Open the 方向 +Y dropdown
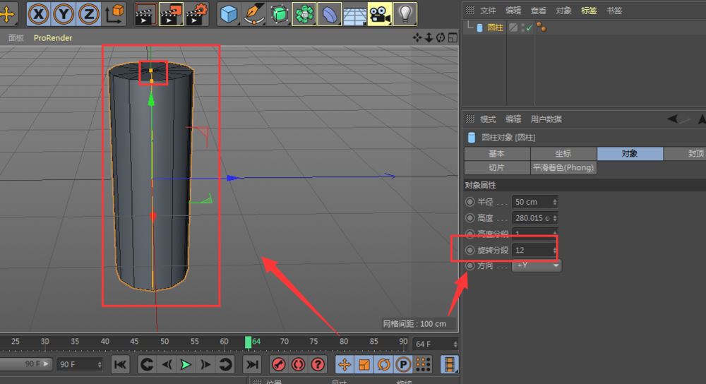The image size is (706, 384). tap(537, 265)
